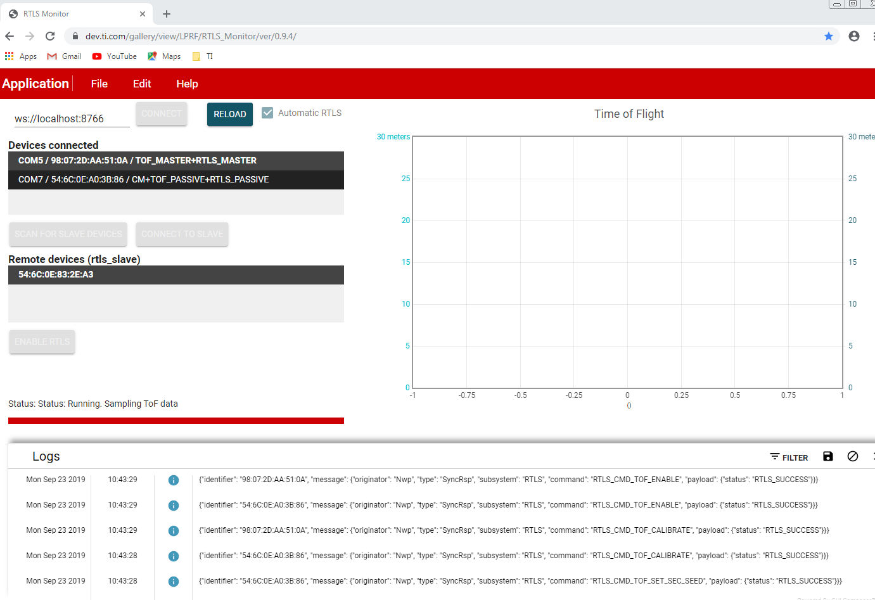The height and width of the screenshot is (600, 875).
Task: Open the browser Apps grid icon
Action: (x=10, y=56)
